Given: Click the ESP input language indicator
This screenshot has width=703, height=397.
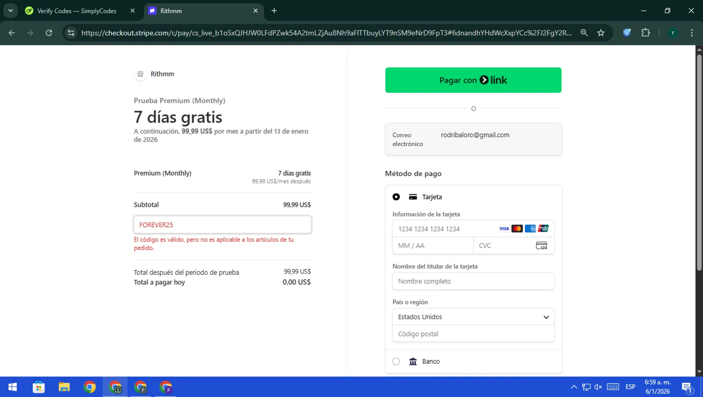Looking at the screenshot, I should point(630,387).
